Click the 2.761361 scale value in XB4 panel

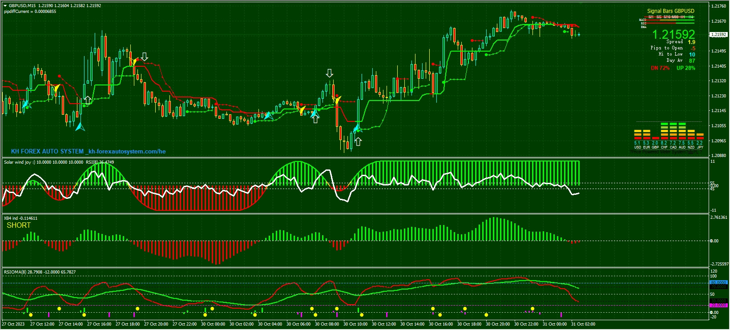click(x=719, y=217)
